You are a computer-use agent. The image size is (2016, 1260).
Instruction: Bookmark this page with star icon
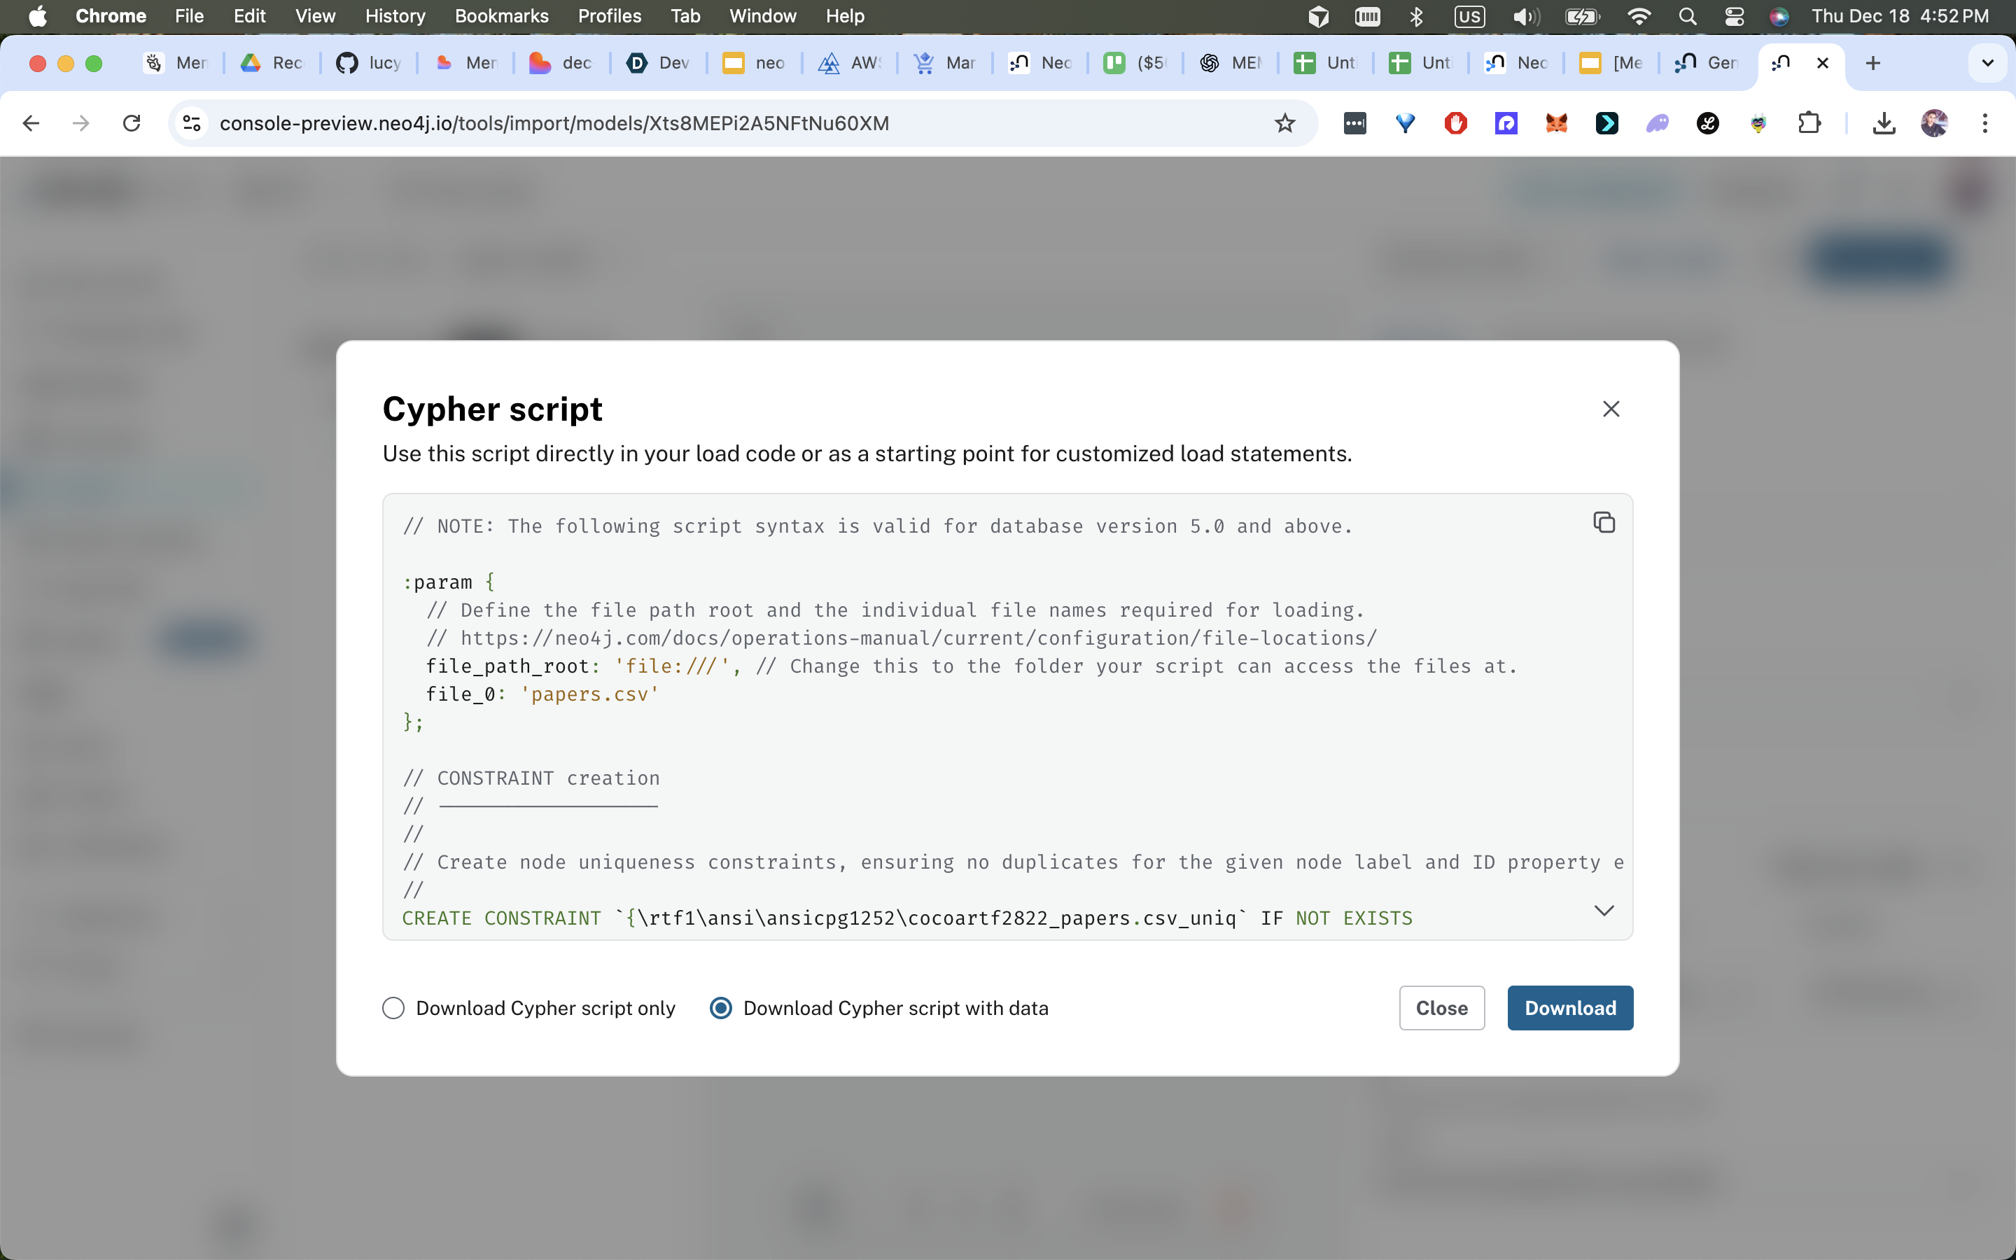point(1284,123)
